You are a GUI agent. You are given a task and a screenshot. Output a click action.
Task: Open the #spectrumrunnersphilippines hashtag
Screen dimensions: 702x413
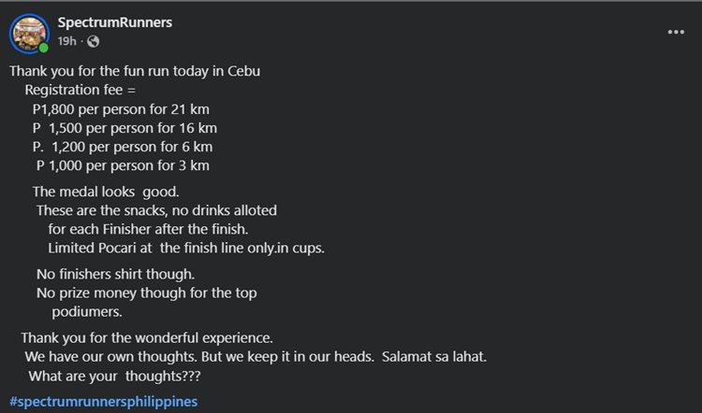[x=103, y=402]
